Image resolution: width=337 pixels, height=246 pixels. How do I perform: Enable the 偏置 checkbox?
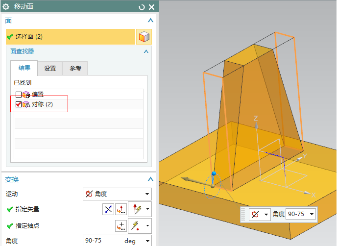pyautogui.click(x=19, y=95)
